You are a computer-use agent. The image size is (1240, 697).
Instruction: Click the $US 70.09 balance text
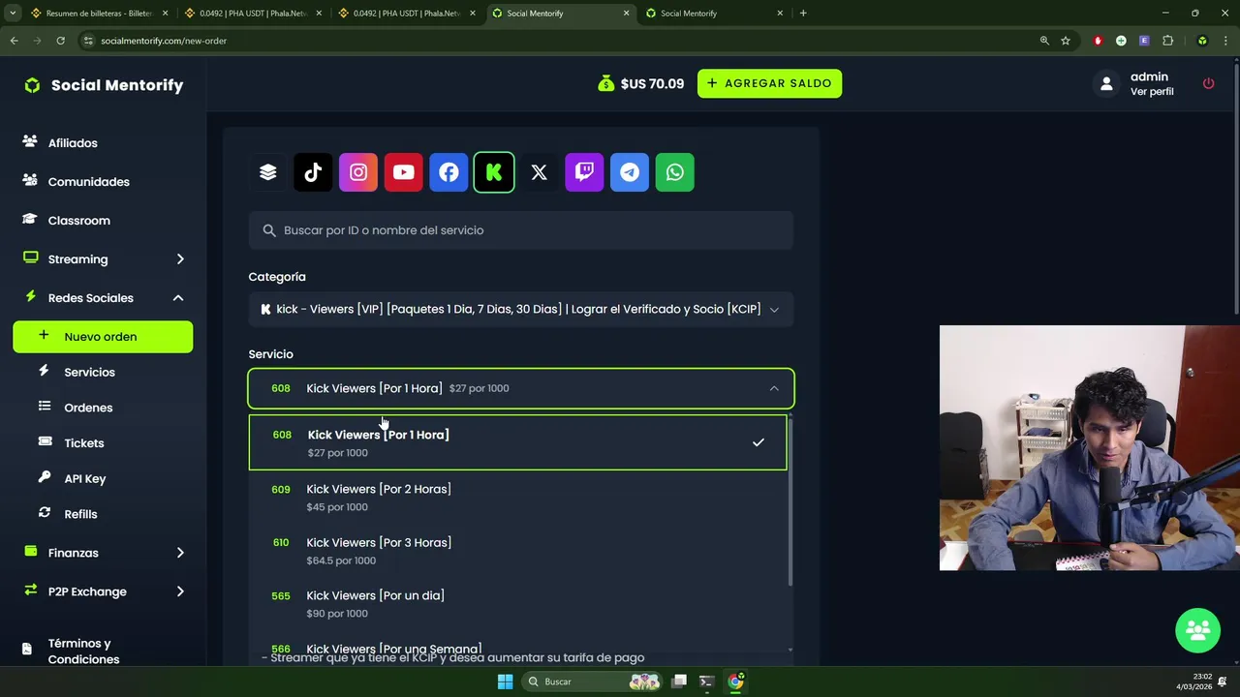point(652,84)
